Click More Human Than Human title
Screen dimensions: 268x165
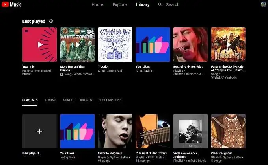tap(73, 68)
